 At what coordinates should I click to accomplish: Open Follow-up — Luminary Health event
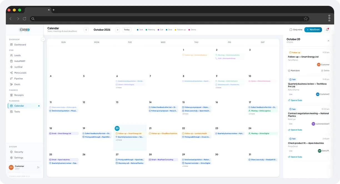tap(196, 133)
